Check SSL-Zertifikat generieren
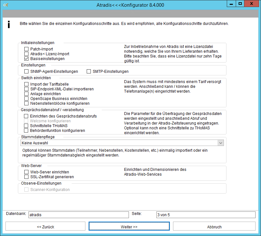Viewport: 261px width, 236px height. [x=26, y=177]
